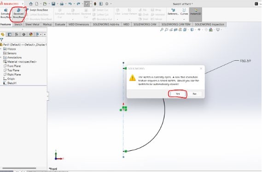Viewport: 262px width, 172px height.
Task: Switch to ConfigurationManager panel tab
Action: [x=17, y=34]
